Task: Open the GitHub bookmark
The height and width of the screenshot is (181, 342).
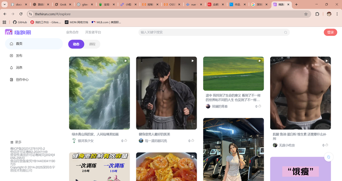Action: click(x=20, y=22)
